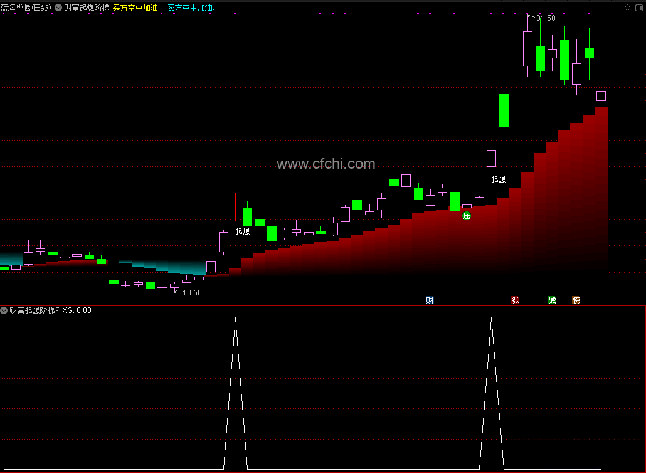Open the main chart indicator dropdown arrow

[x=58, y=8]
